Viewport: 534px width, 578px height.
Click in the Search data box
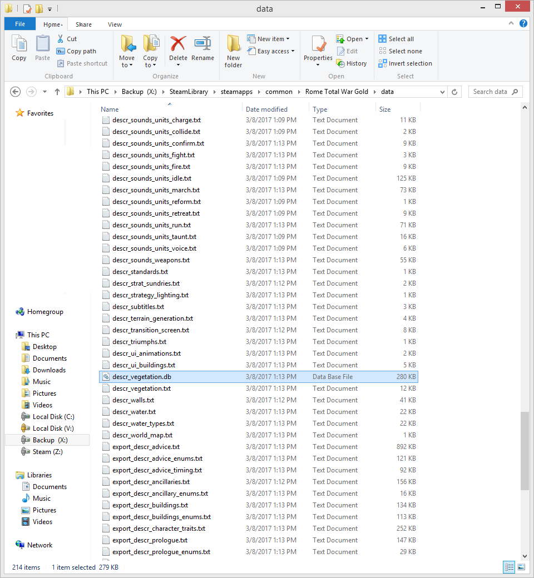click(x=495, y=92)
